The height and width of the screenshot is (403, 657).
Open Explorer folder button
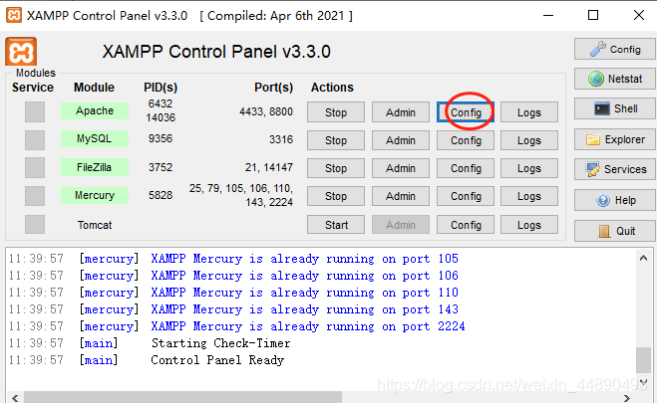coord(615,139)
